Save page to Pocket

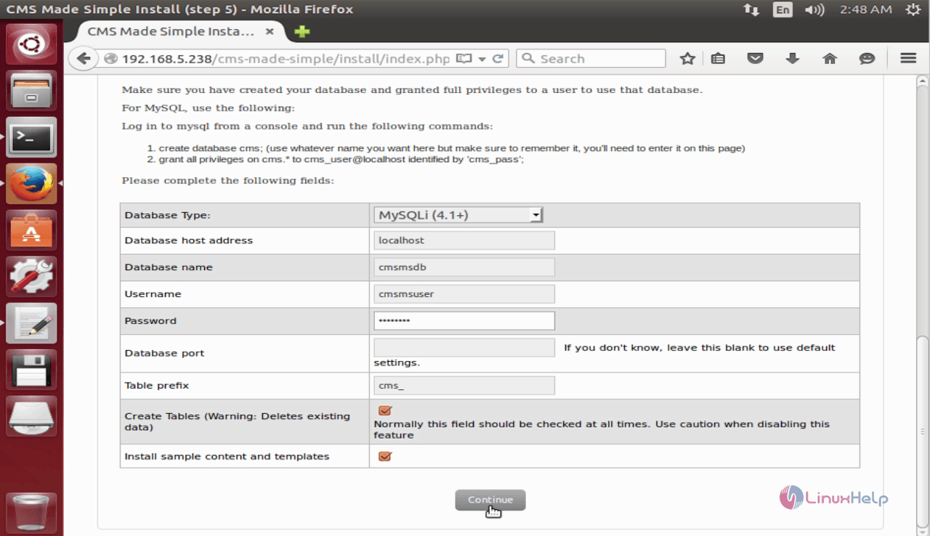[756, 59]
